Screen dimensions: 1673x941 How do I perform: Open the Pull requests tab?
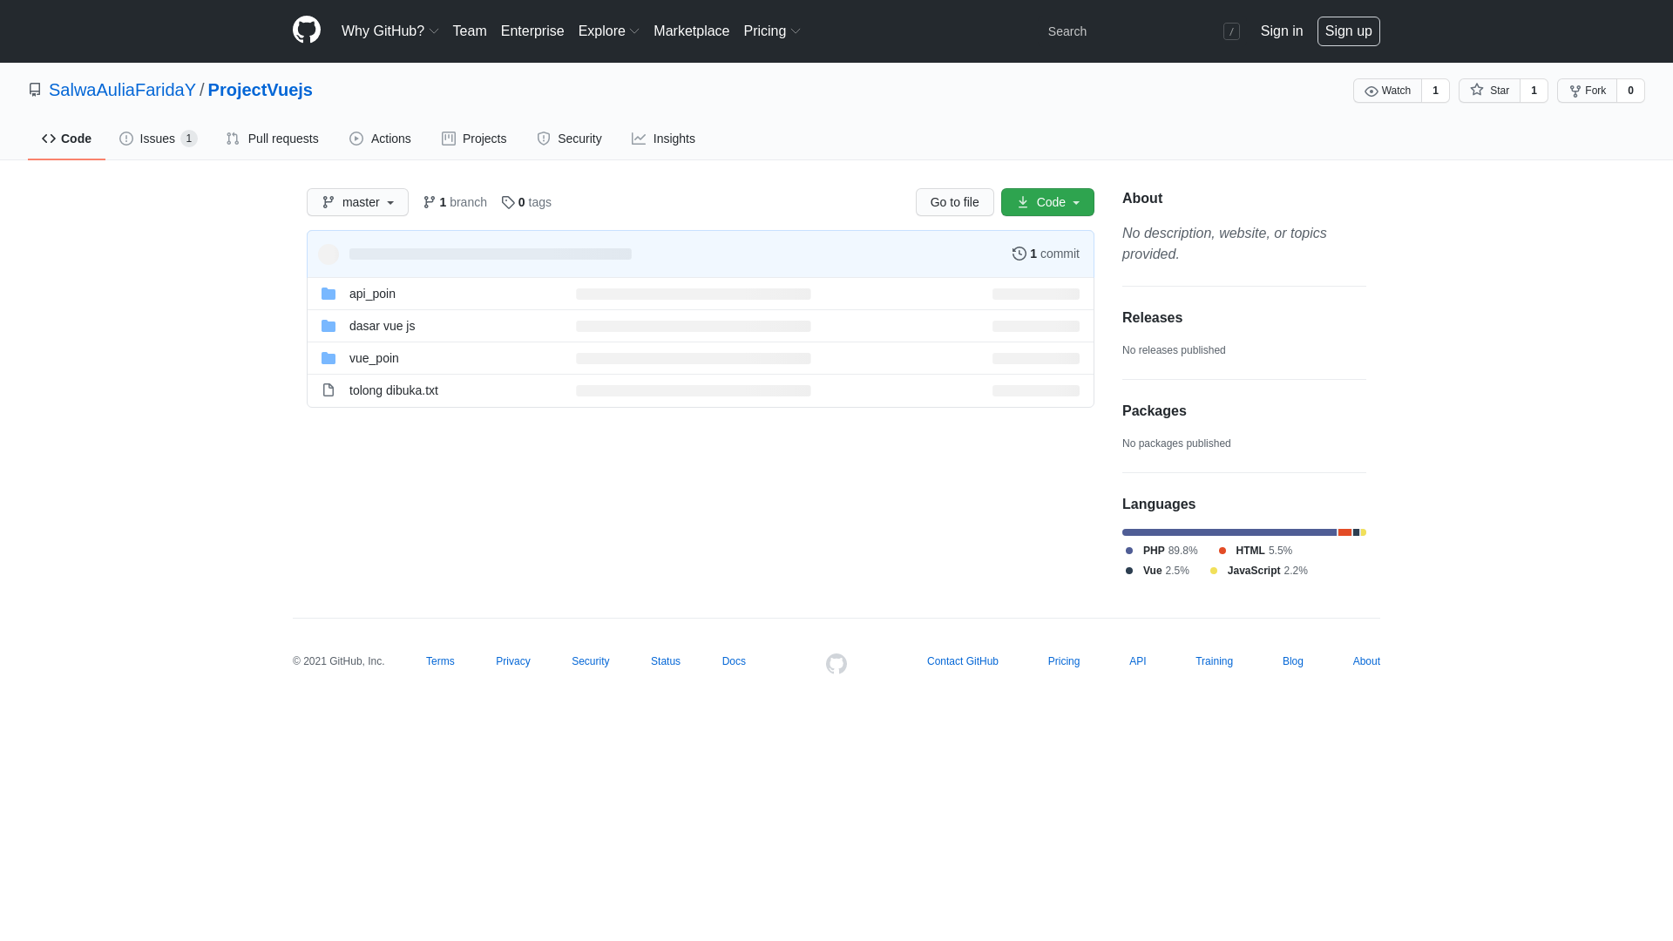pyautogui.click(x=272, y=139)
